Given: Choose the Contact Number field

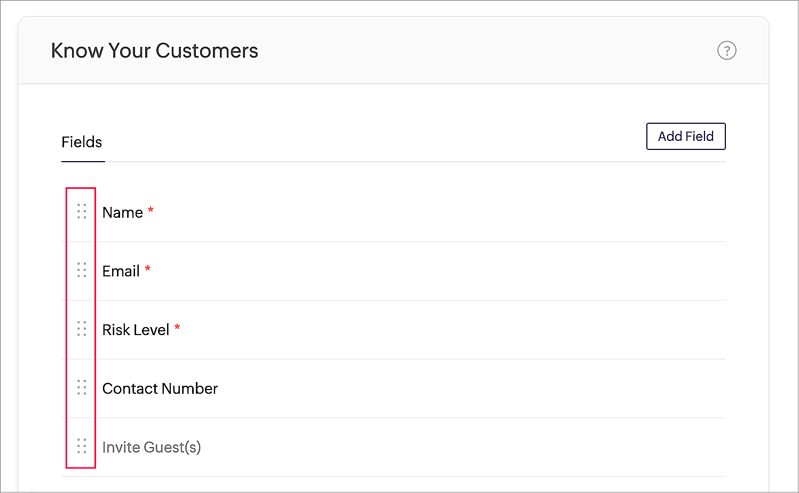Looking at the screenshot, I should (160, 388).
